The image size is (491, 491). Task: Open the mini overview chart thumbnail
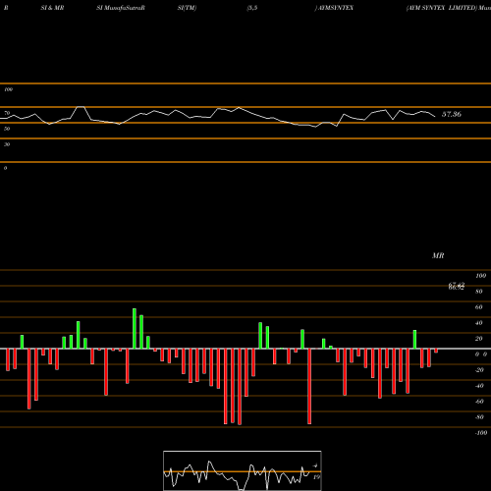[243, 470]
